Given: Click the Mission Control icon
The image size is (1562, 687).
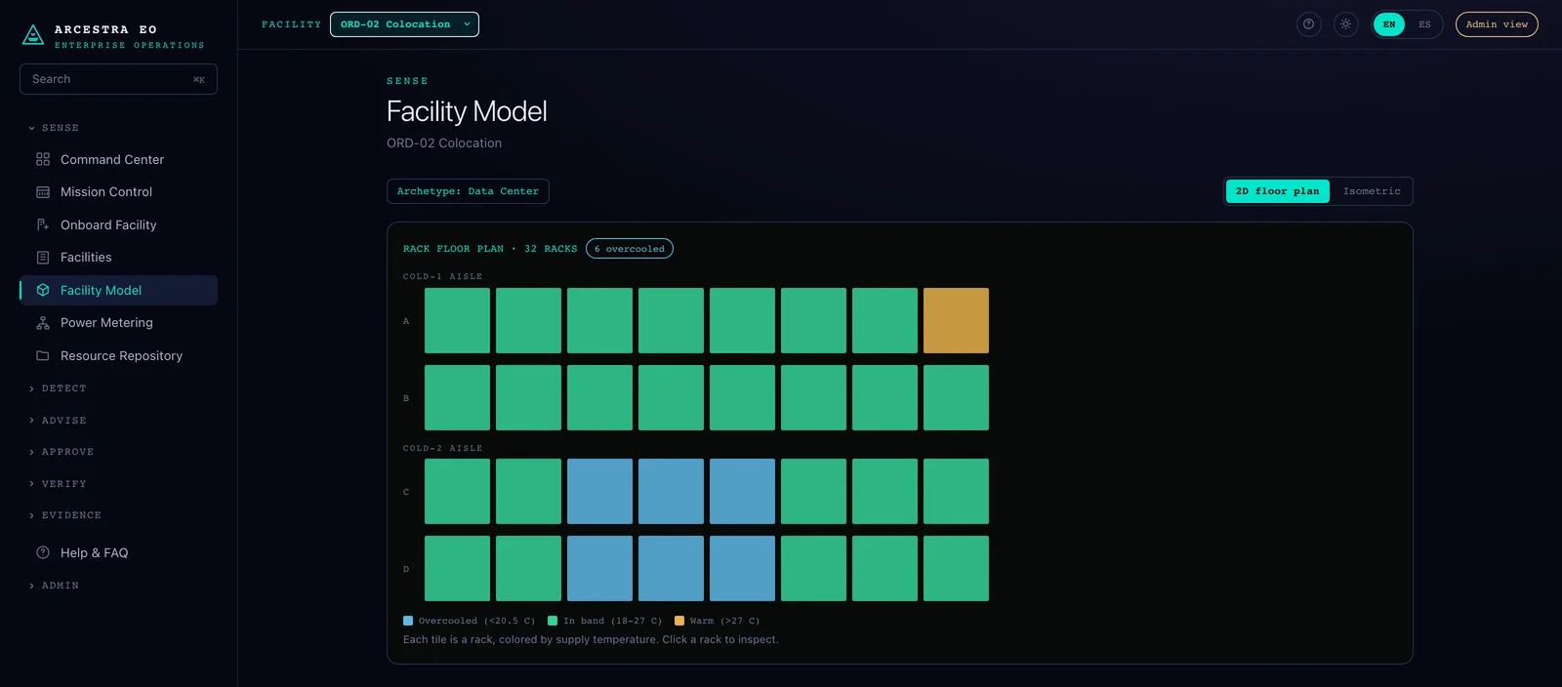Looking at the screenshot, I should point(43,192).
